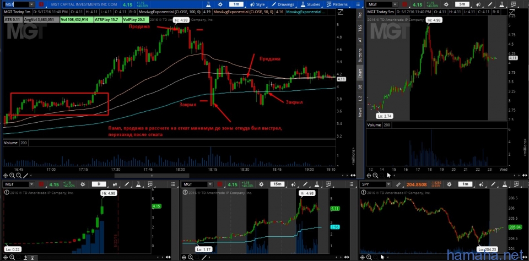This screenshot has width=529, height=261.
Task: Click the expand arrows at main chart bottom right
Action: [353, 175]
